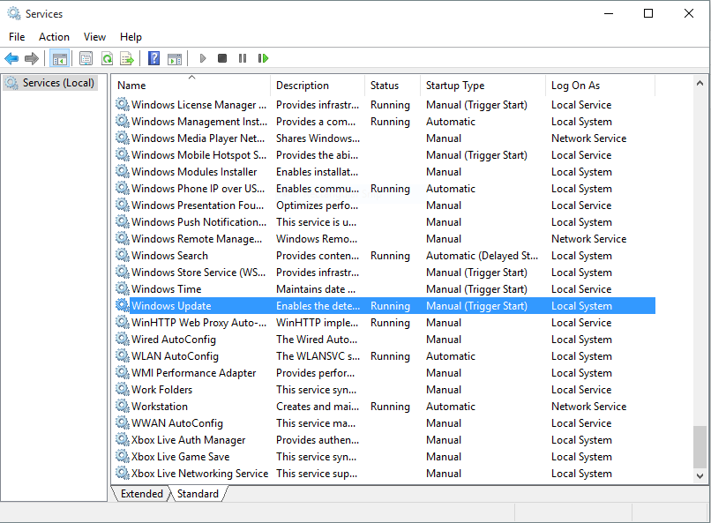This screenshot has width=711, height=523.
Task: Select Windows License Manager service
Action: (x=385, y=105)
